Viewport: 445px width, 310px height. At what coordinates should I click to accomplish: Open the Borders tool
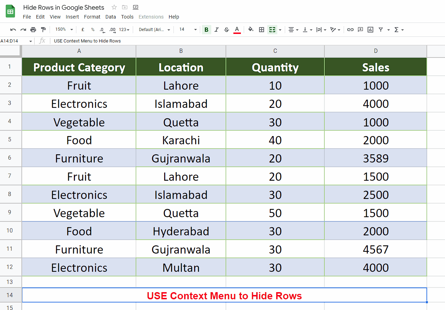pos(262,30)
